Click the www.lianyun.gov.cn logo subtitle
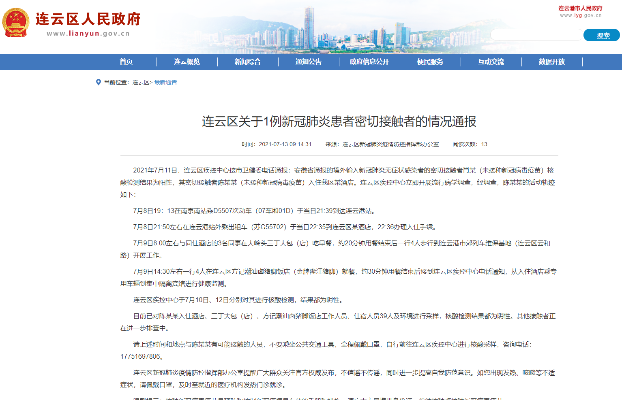Screen dimensions: 622x400 click(88, 34)
